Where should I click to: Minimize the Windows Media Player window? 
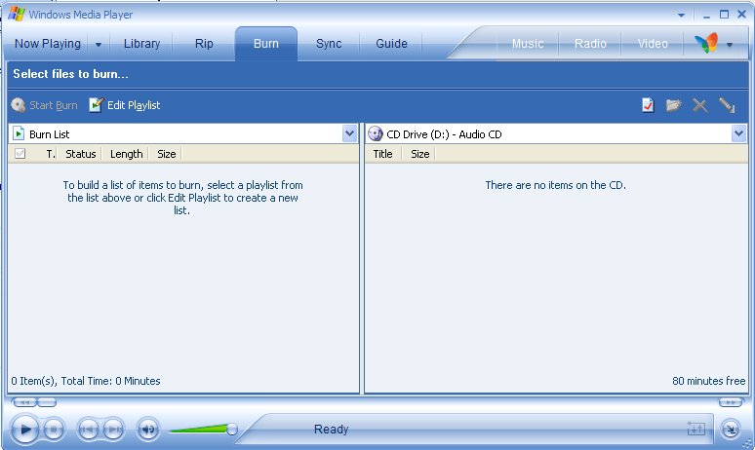click(x=706, y=15)
